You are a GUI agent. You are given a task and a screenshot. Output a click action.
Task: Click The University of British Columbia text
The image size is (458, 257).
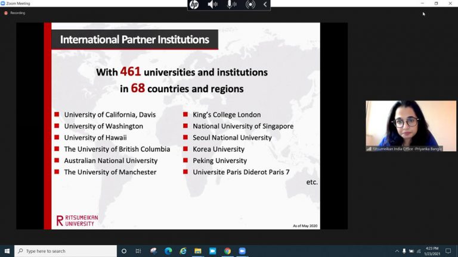(117, 149)
